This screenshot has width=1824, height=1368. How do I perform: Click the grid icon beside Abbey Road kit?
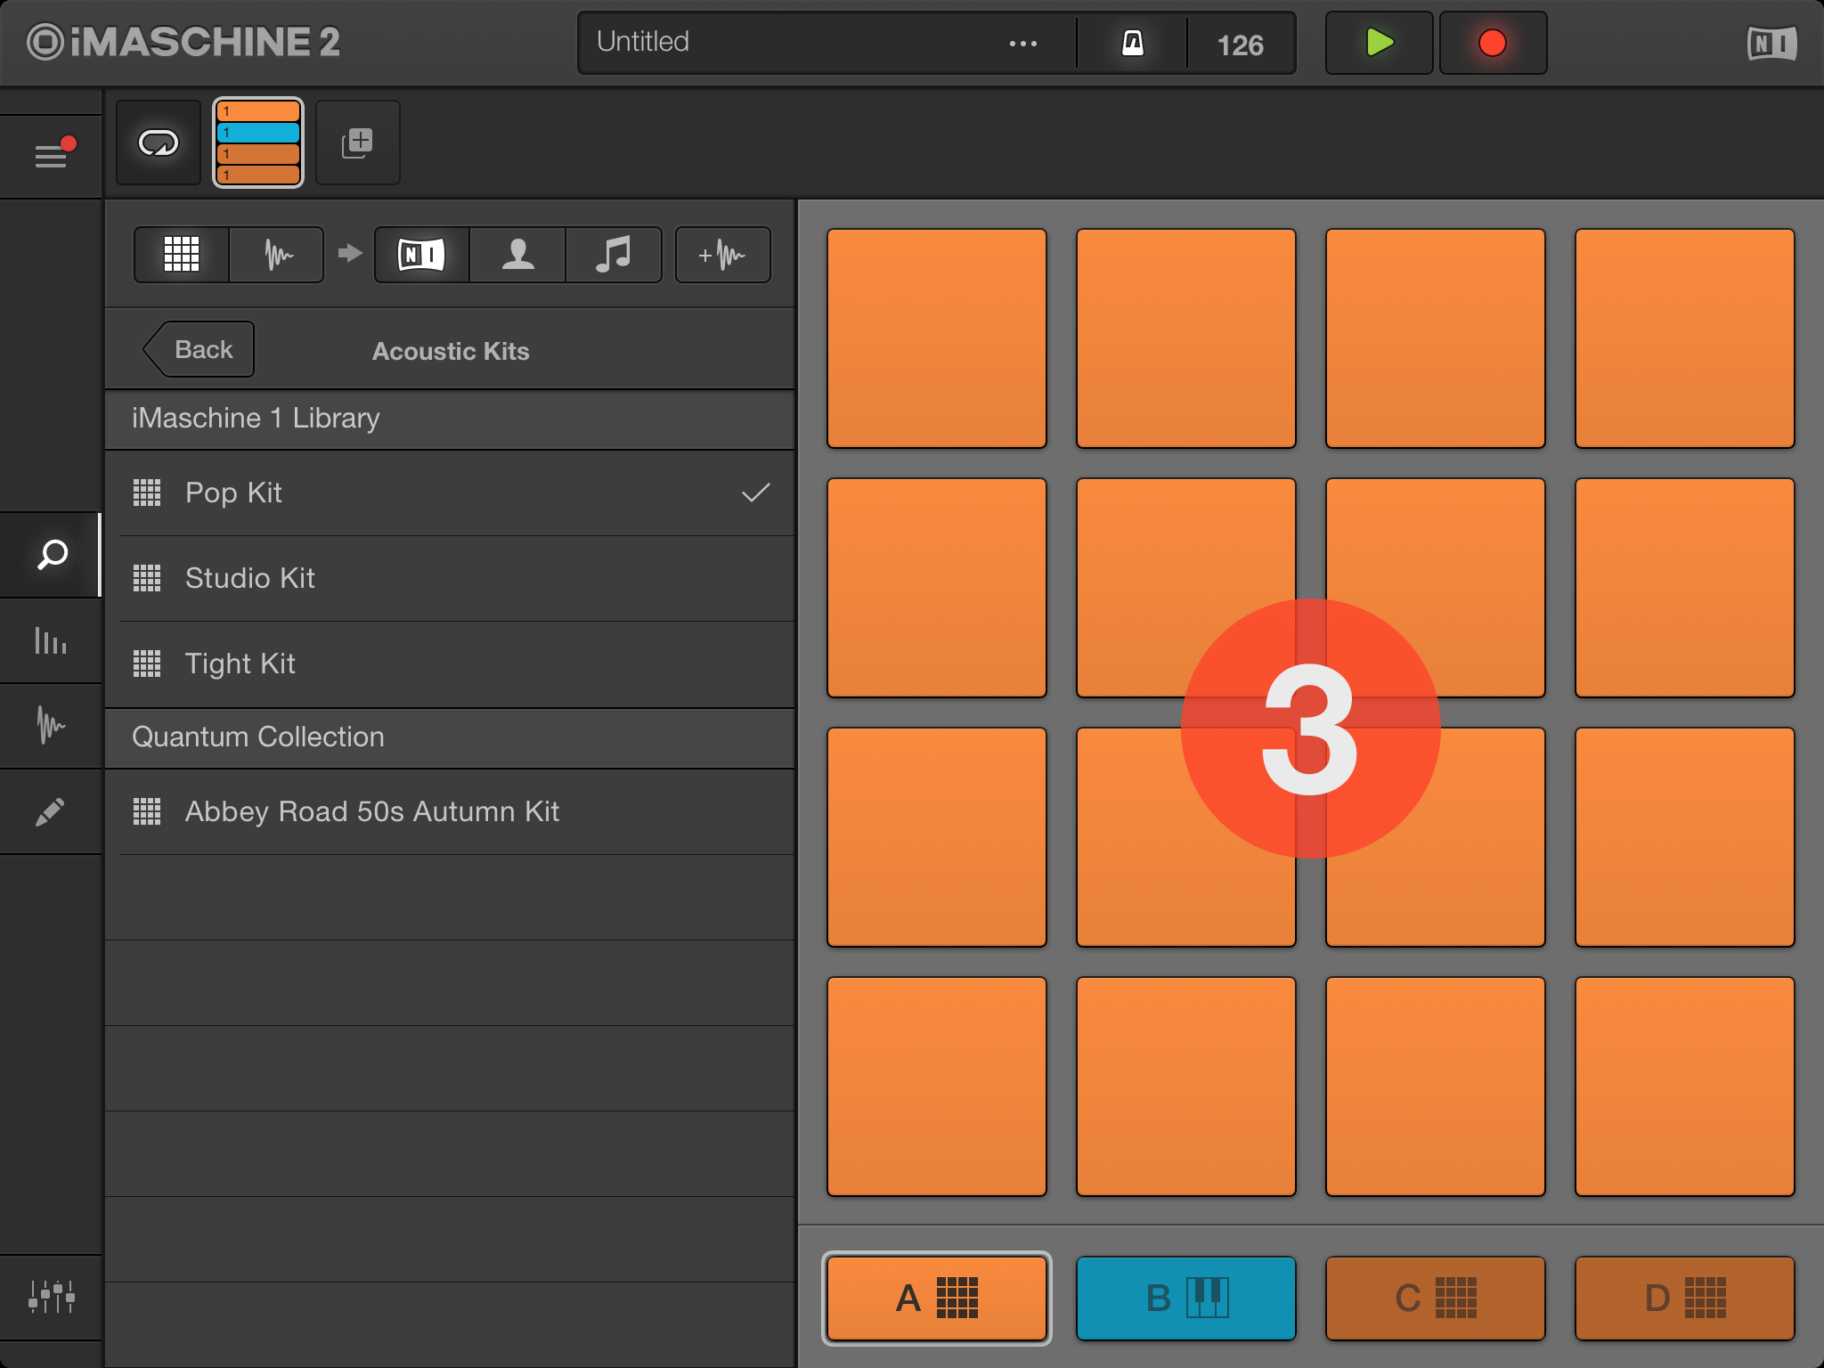click(x=147, y=811)
